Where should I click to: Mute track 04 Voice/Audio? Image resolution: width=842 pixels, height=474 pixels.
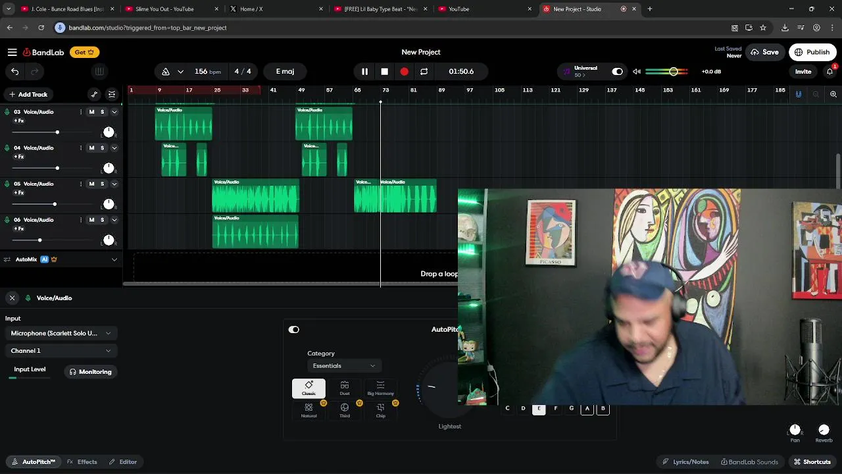click(91, 147)
